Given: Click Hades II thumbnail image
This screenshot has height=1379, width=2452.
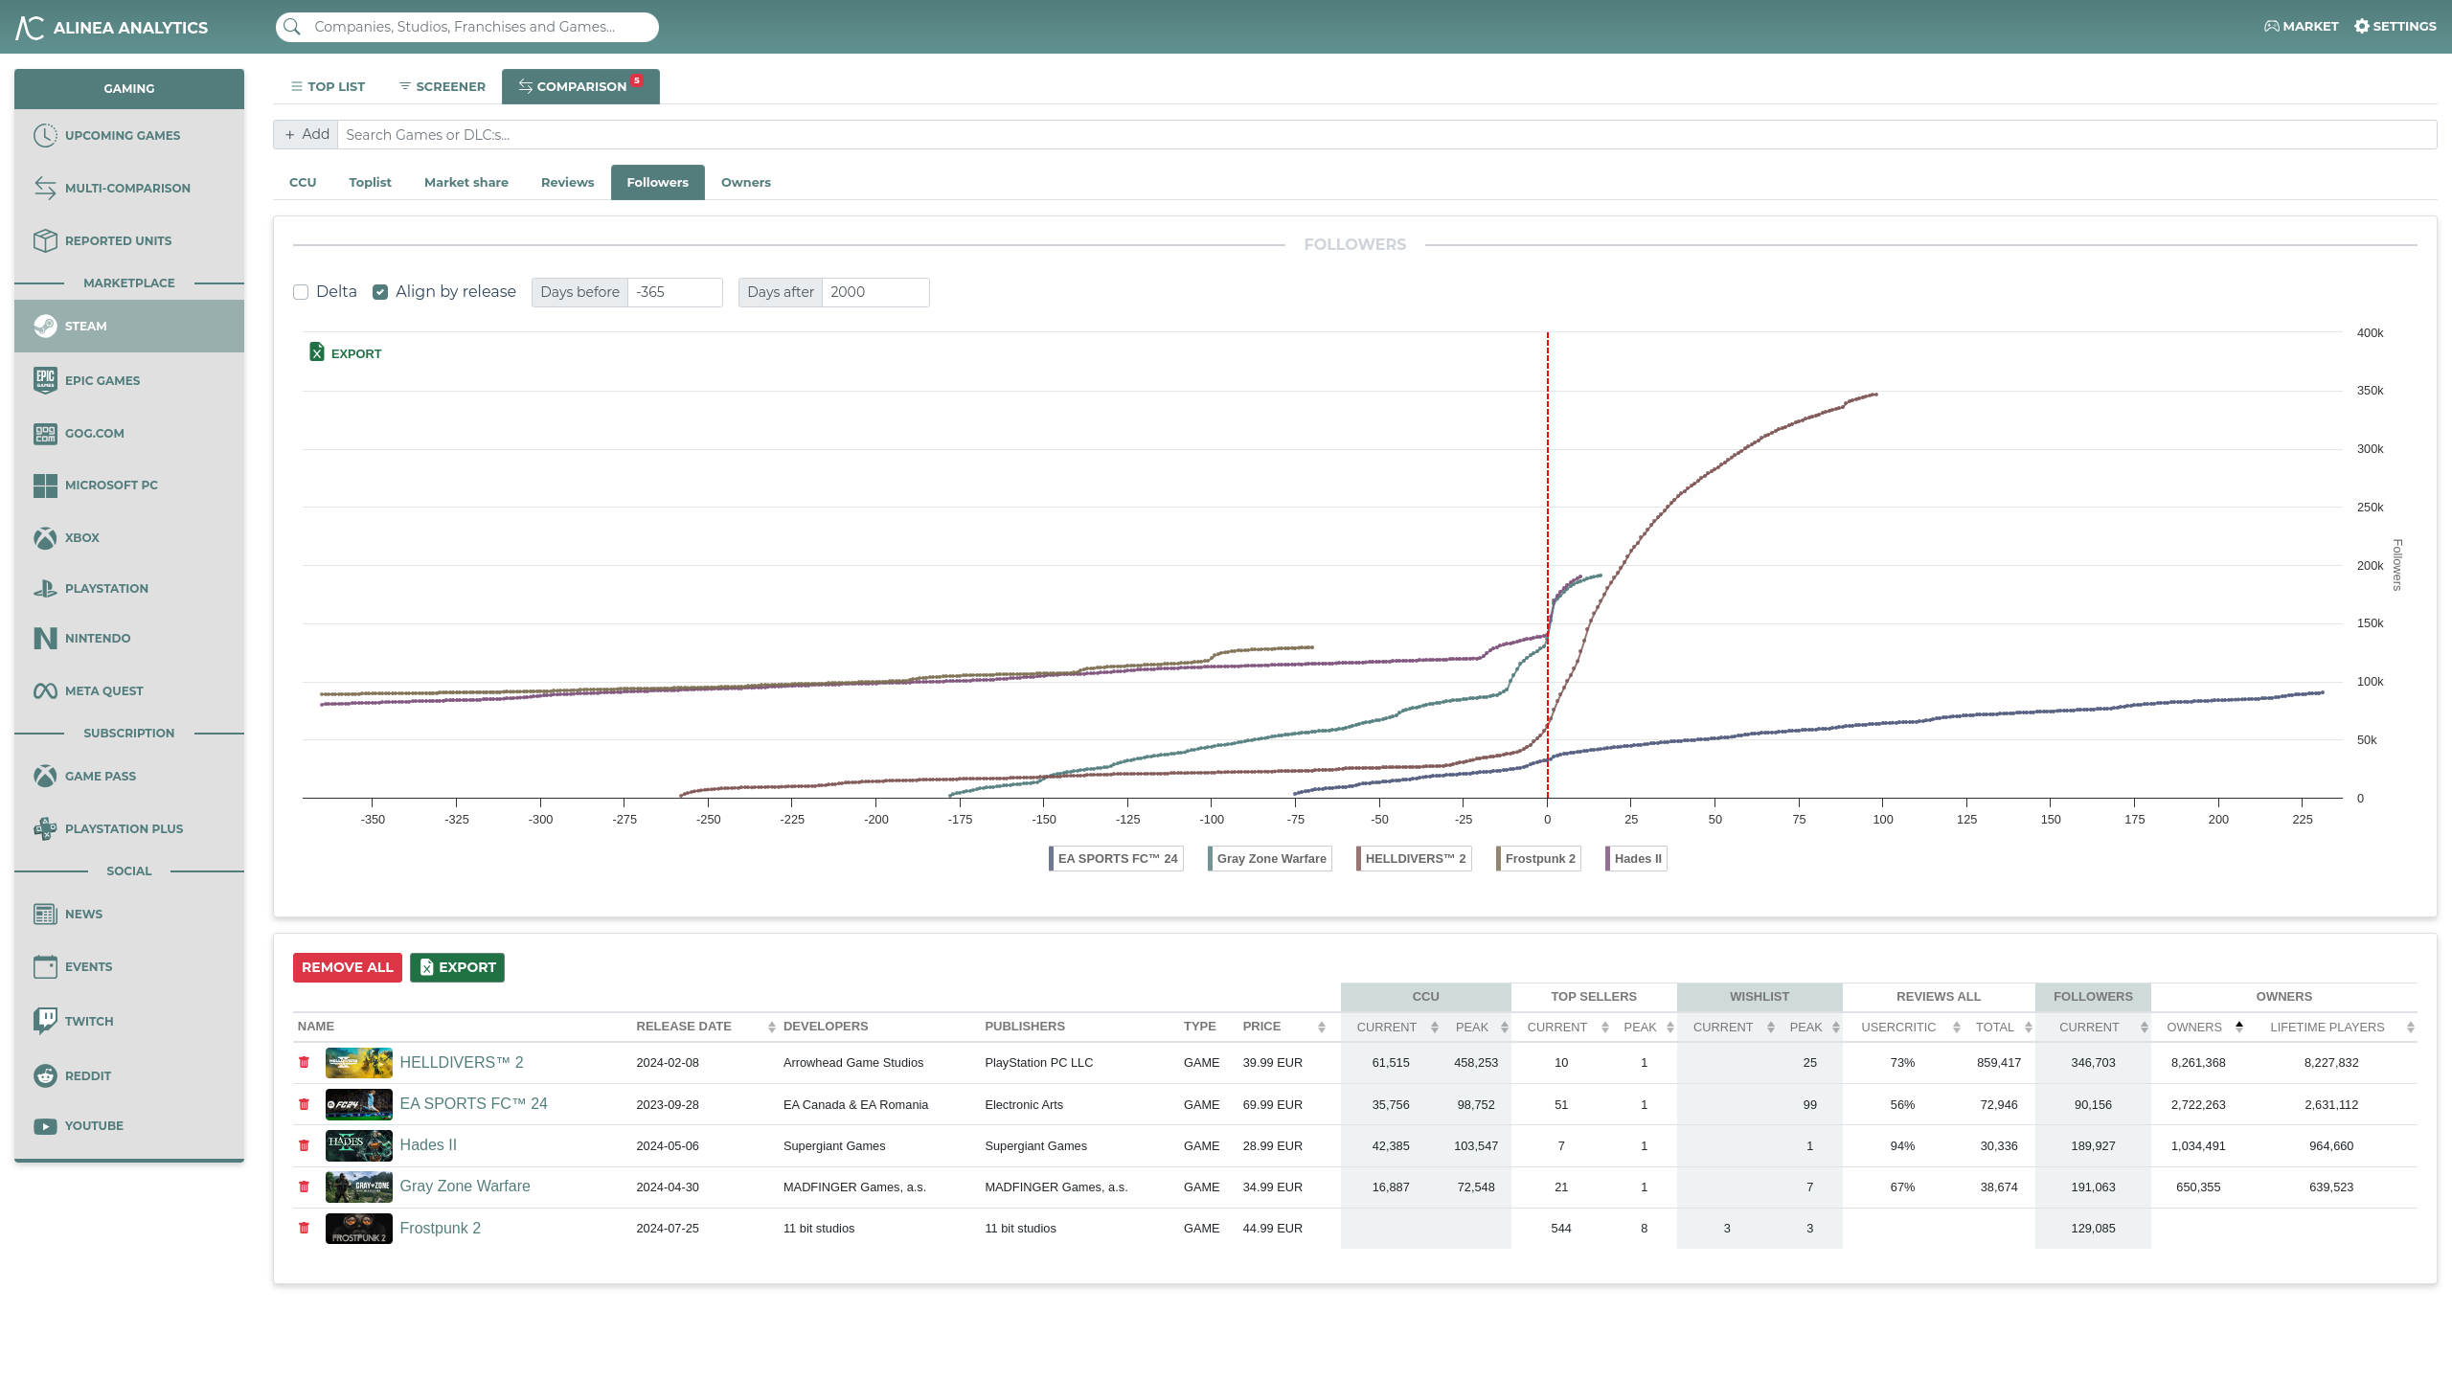Looking at the screenshot, I should (x=359, y=1145).
